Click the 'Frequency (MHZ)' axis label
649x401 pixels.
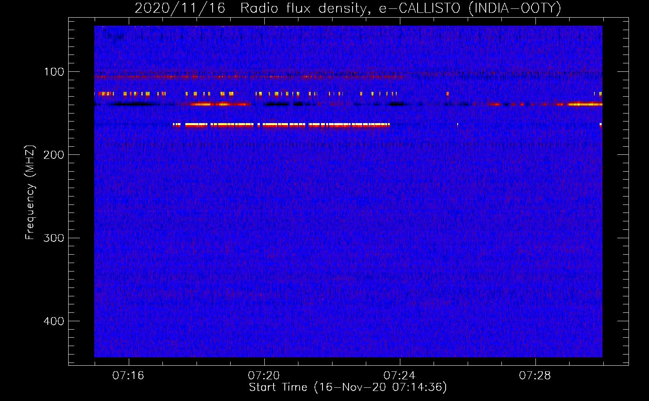[30, 192]
